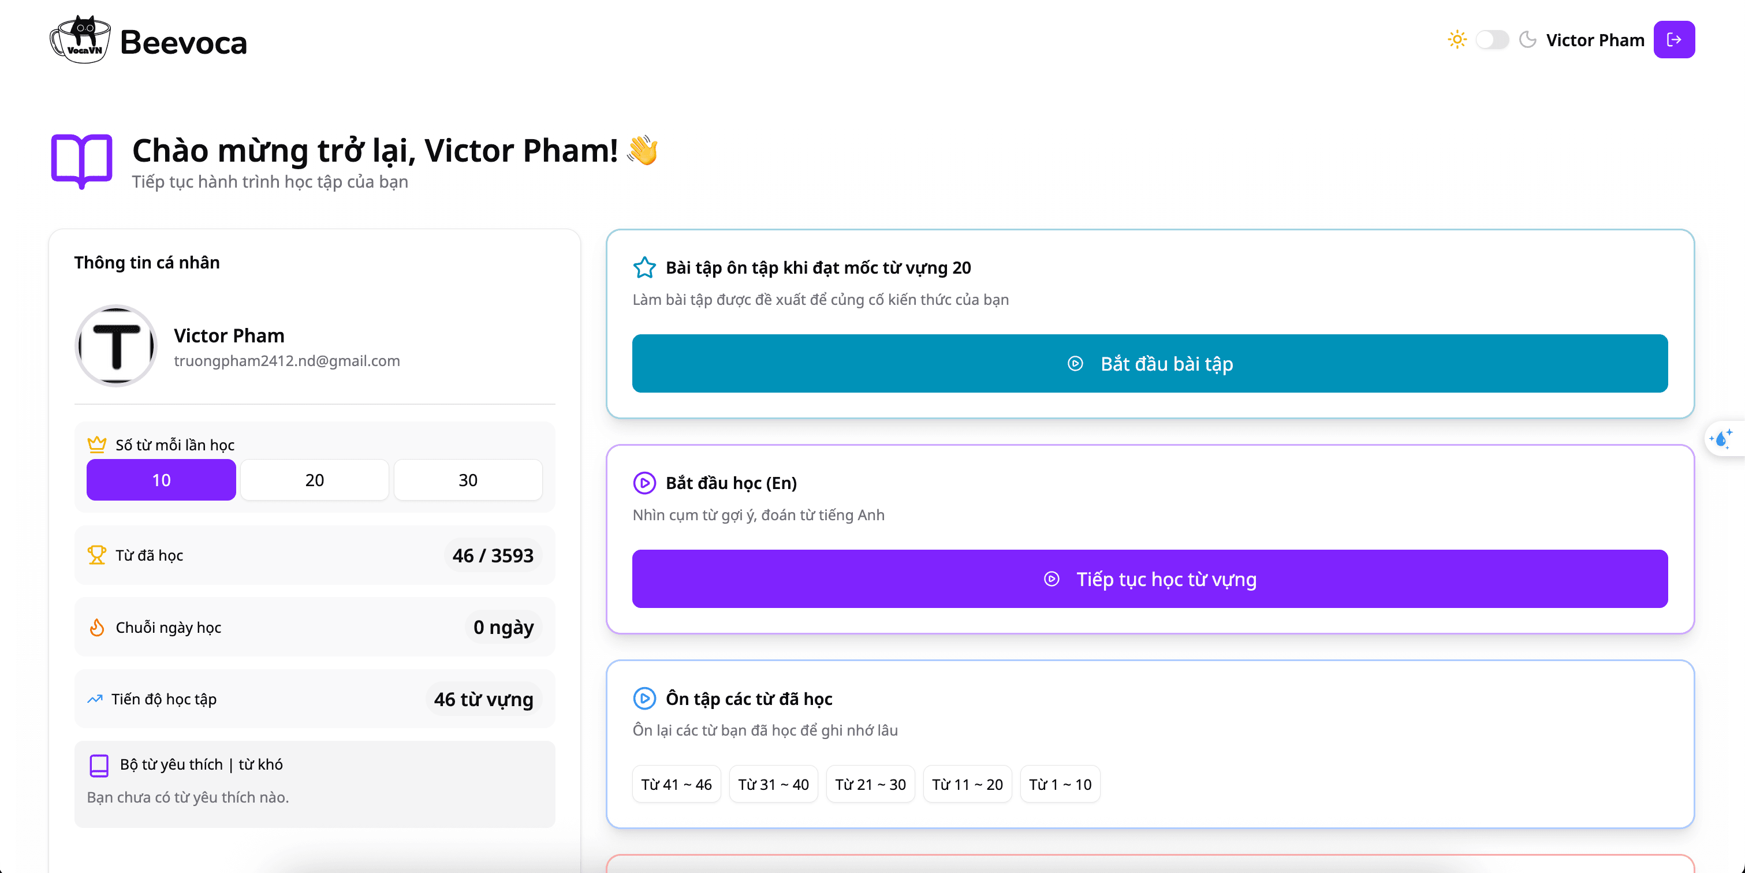Image resolution: width=1745 pixels, height=873 pixels.
Task: Click the sun light-mode icon
Action: pos(1457,40)
